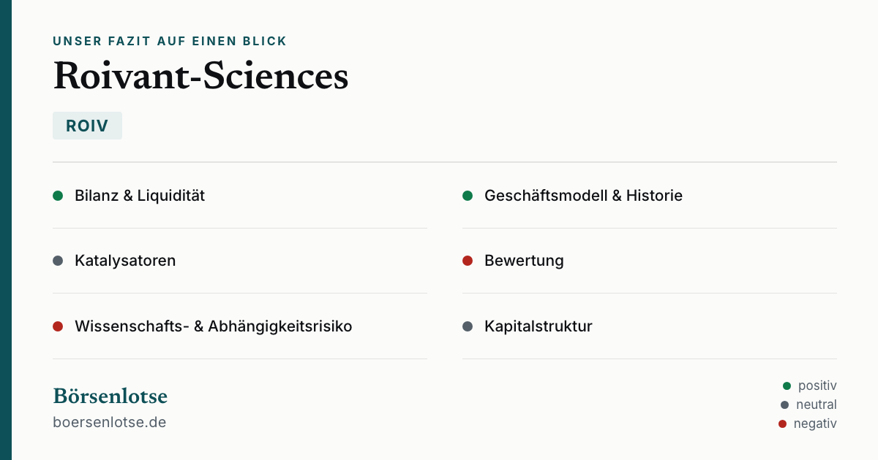Click gray dot beside Kapitalstruktur
This screenshot has width=878, height=460.
(468, 326)
